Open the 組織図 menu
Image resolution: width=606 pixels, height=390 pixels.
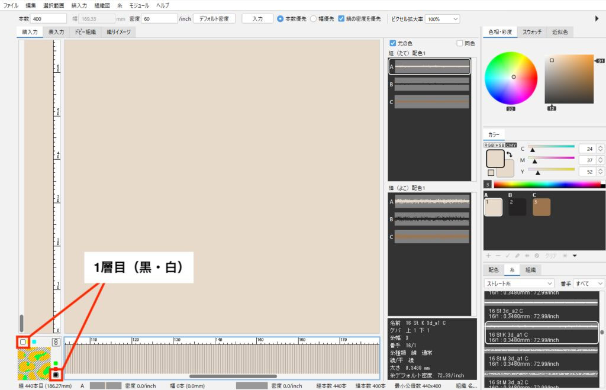(102, 5)
